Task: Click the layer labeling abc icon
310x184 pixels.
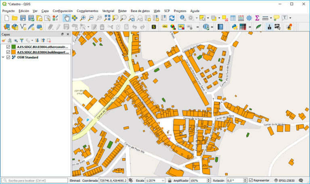Action: (165, 27)
